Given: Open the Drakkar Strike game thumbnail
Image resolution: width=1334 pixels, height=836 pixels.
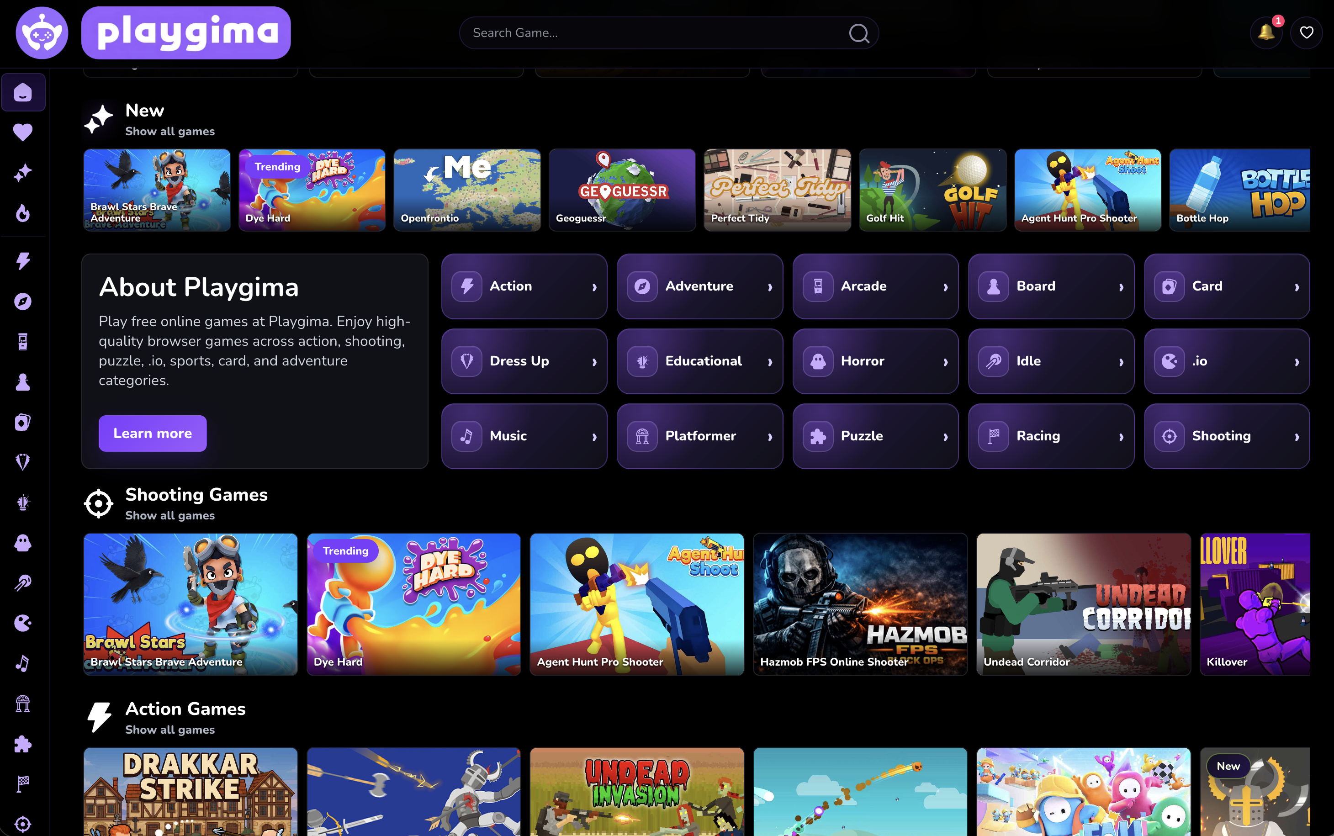Looking at the screenshot, I should (x=191, y=792).
